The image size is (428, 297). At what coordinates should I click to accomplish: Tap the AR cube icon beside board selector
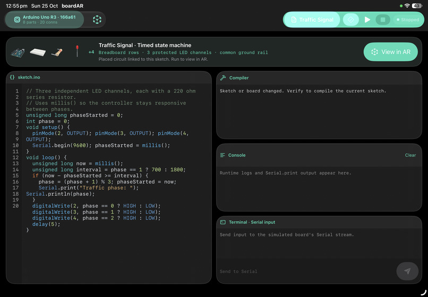click(97, 20)
